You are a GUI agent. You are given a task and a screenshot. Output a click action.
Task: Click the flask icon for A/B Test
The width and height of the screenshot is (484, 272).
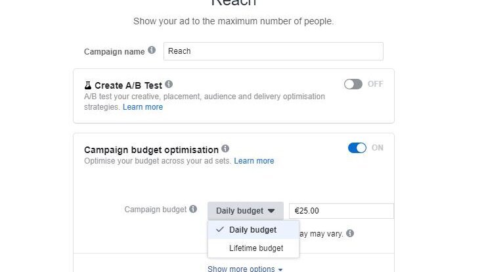click(88, 85)
